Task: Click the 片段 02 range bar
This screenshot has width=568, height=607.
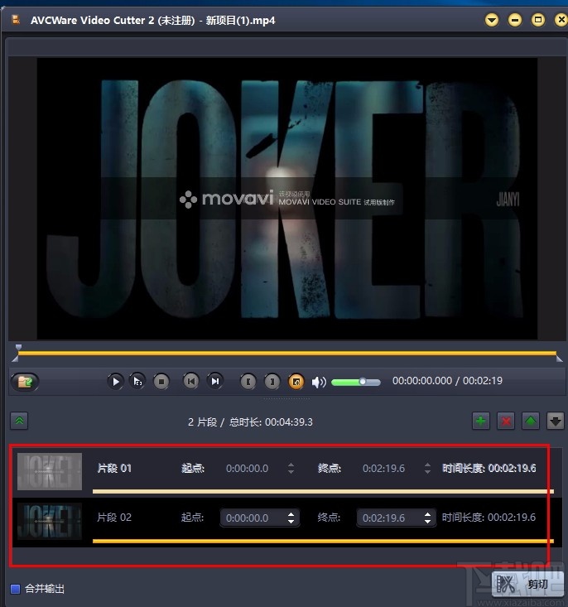Action: pos(323,541)
